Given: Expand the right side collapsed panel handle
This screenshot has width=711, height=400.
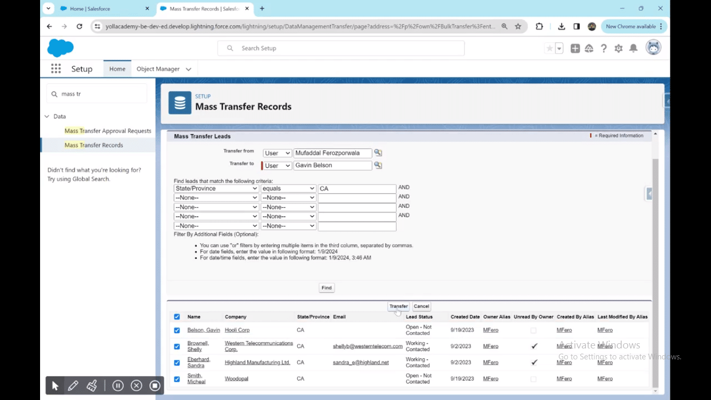Looking at the screenshot, I should pos(649,194).
